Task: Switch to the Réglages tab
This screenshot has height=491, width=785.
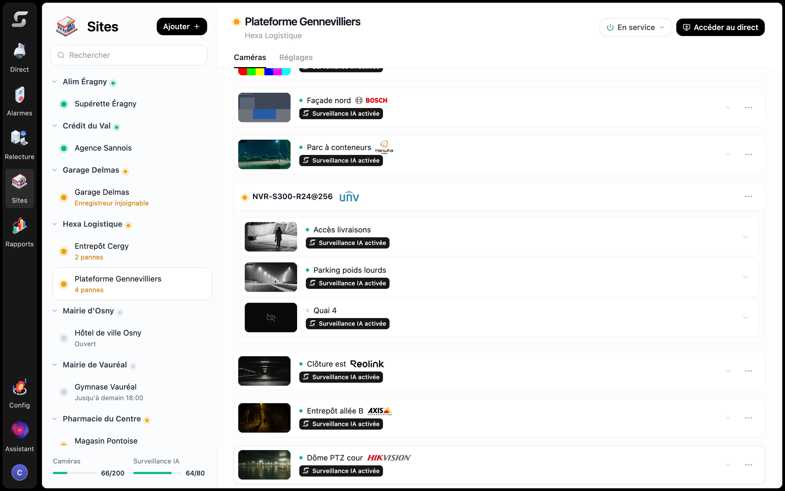Action: pyautogui.click(x=296, y=58)
